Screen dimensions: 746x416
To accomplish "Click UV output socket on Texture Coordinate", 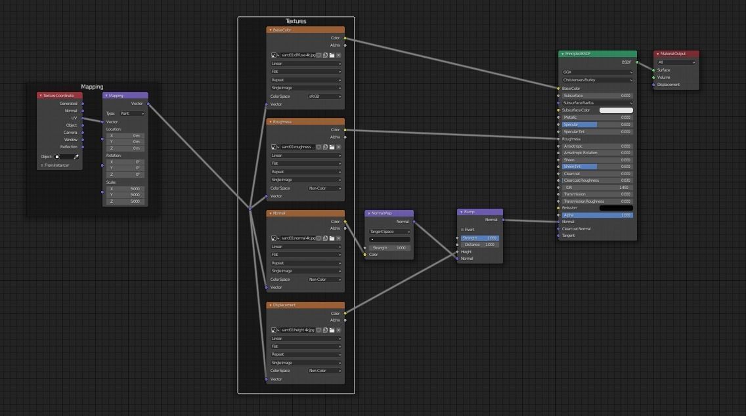I will [x=83, y=118].
